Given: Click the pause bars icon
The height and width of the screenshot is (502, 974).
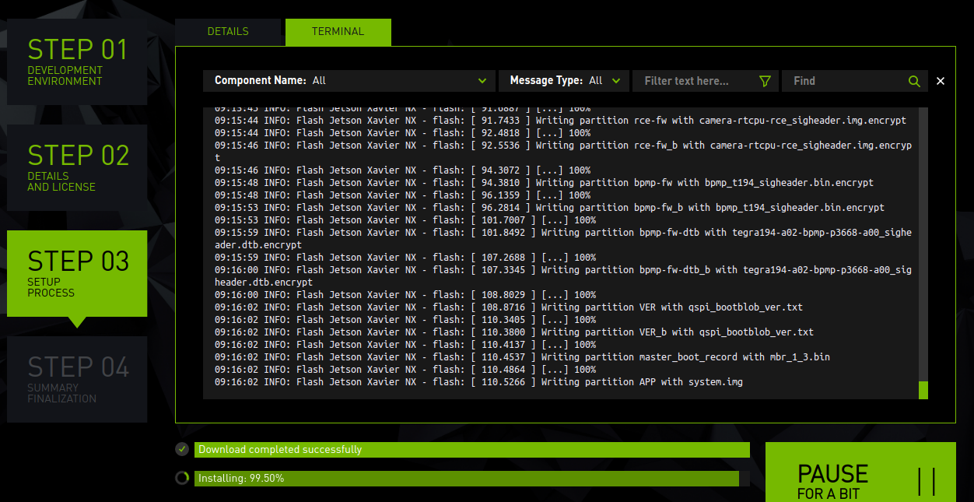Looking at the screenshot, I should pyautogui.click(x=927, y=481).
